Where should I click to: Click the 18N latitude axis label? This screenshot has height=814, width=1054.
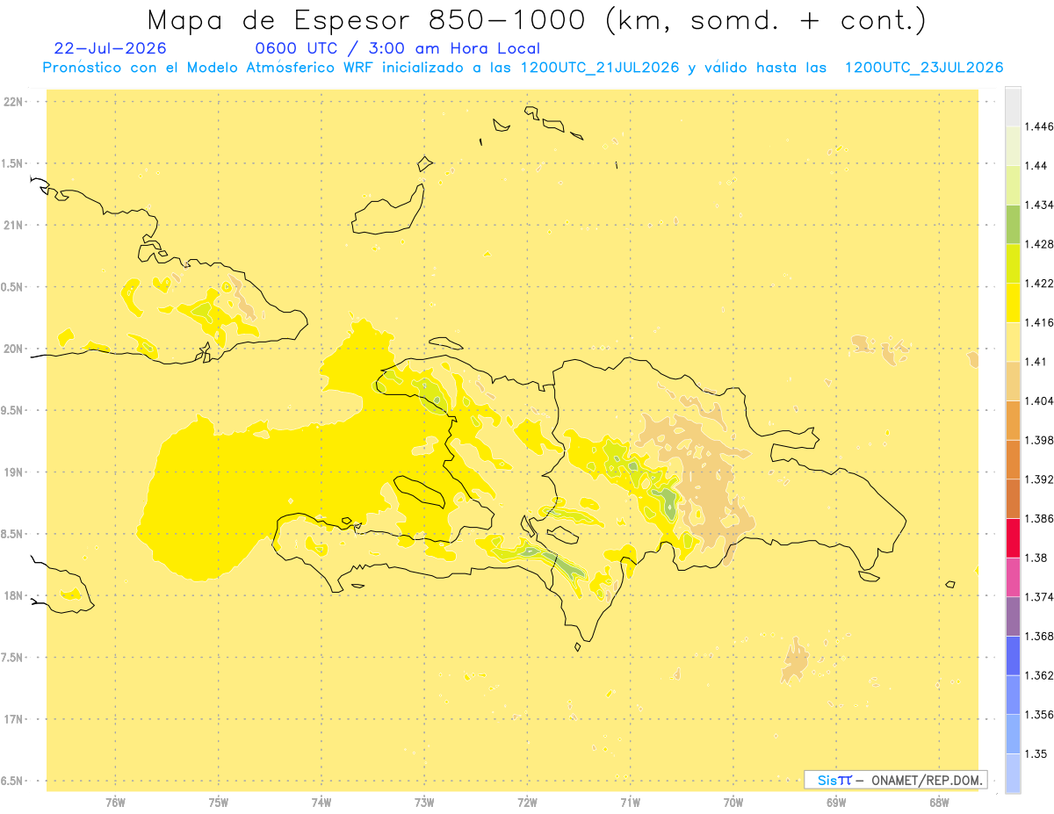[x=15, y=595]
